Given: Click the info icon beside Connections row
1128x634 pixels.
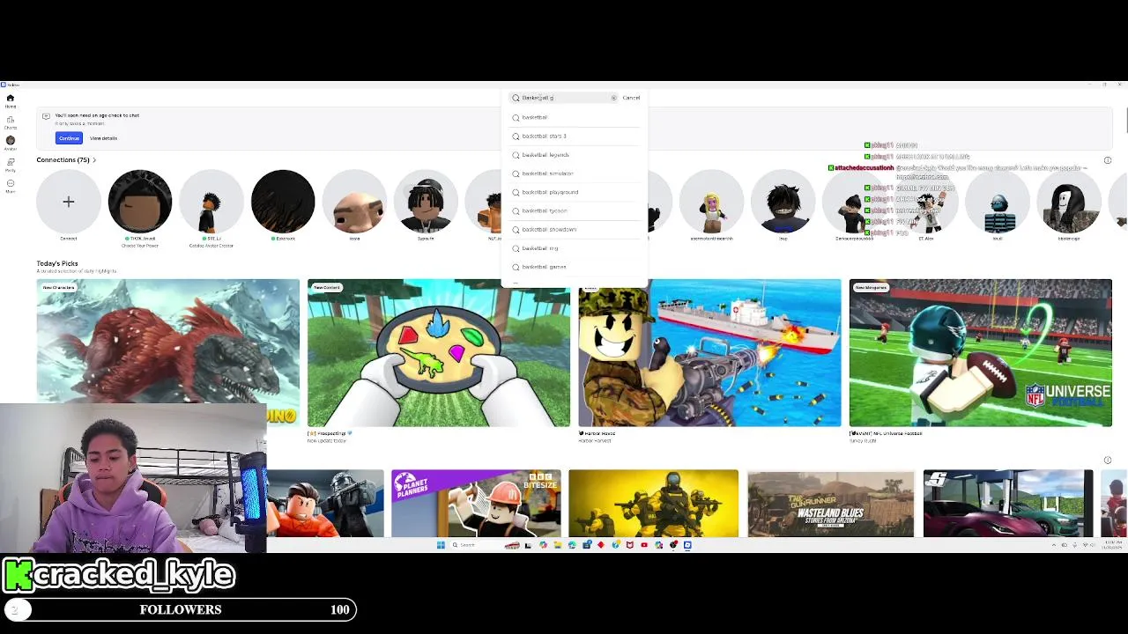Looking at the screenshot, I should pos(1108,160).
